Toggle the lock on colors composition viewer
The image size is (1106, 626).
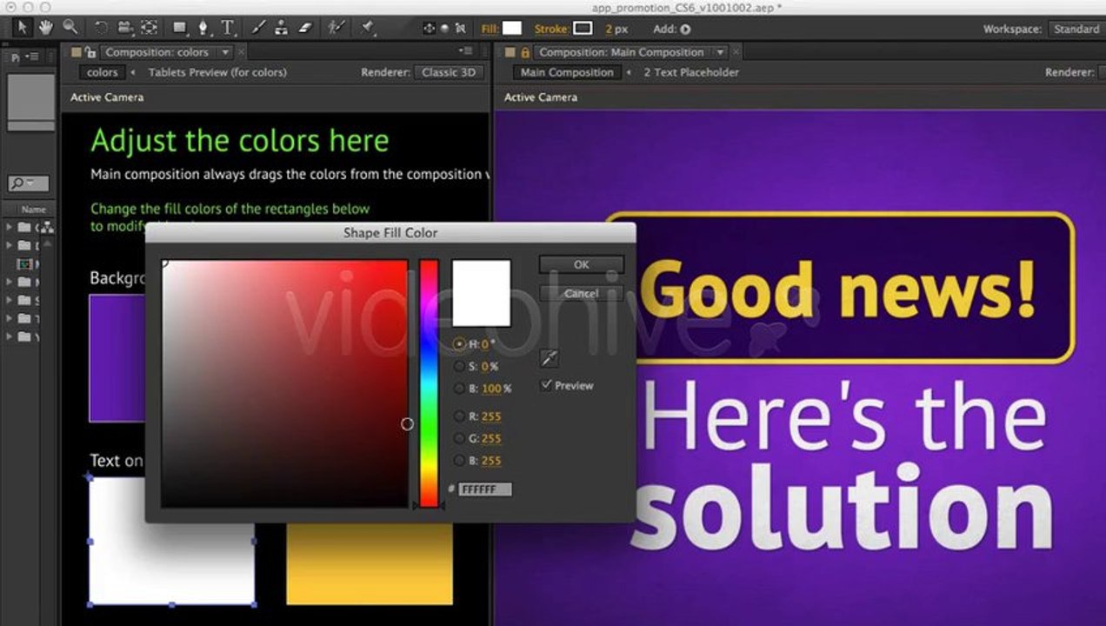click(90, 52)
